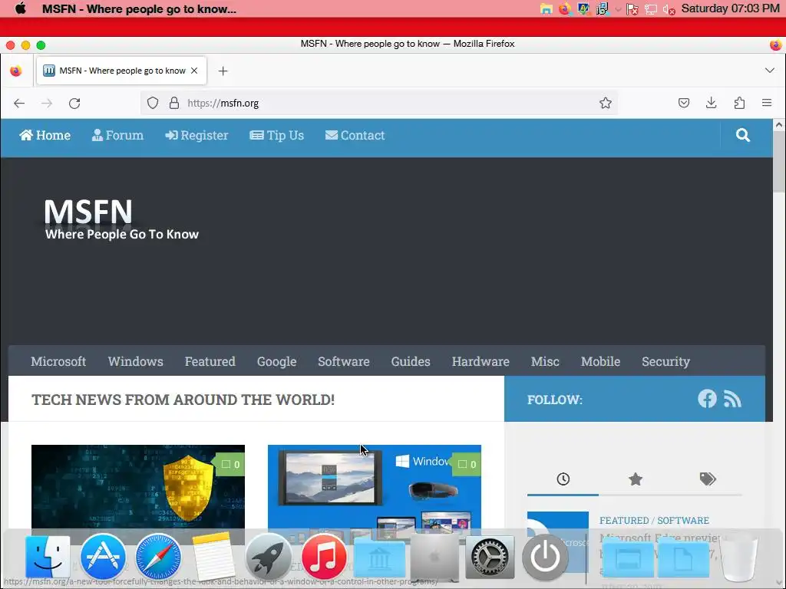Focus the msfn.org address bar
The image size is (786, 589).
click(378, 104)
